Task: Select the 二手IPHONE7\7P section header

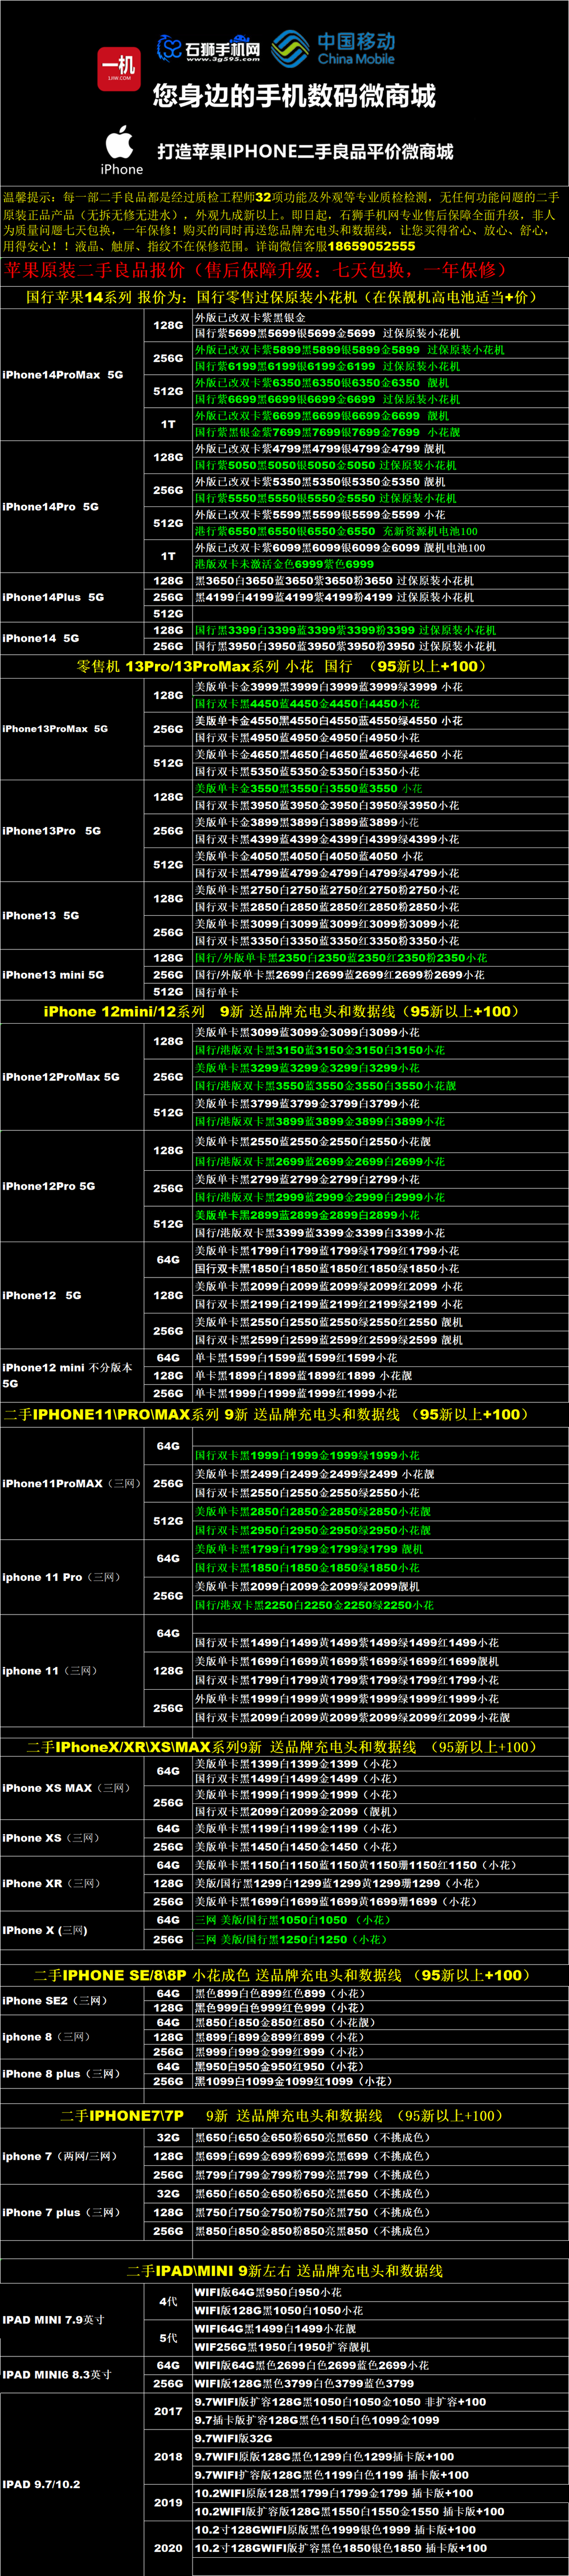Action: [x=285, y=2116]
